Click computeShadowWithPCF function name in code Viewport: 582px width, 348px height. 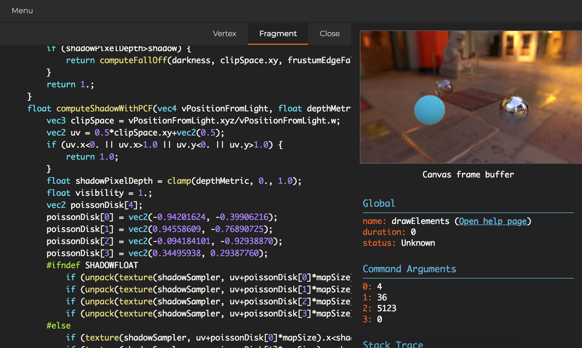(x=104, y=109)
